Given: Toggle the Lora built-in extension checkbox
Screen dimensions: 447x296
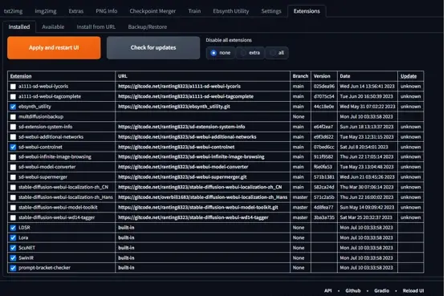Looking at the screenshot, I should [13, 238].
